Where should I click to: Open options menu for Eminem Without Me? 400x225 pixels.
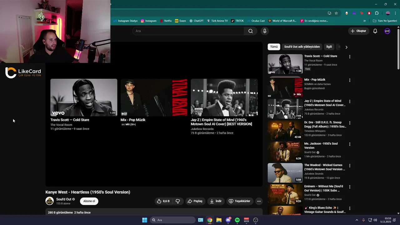[x=350, y=187]
